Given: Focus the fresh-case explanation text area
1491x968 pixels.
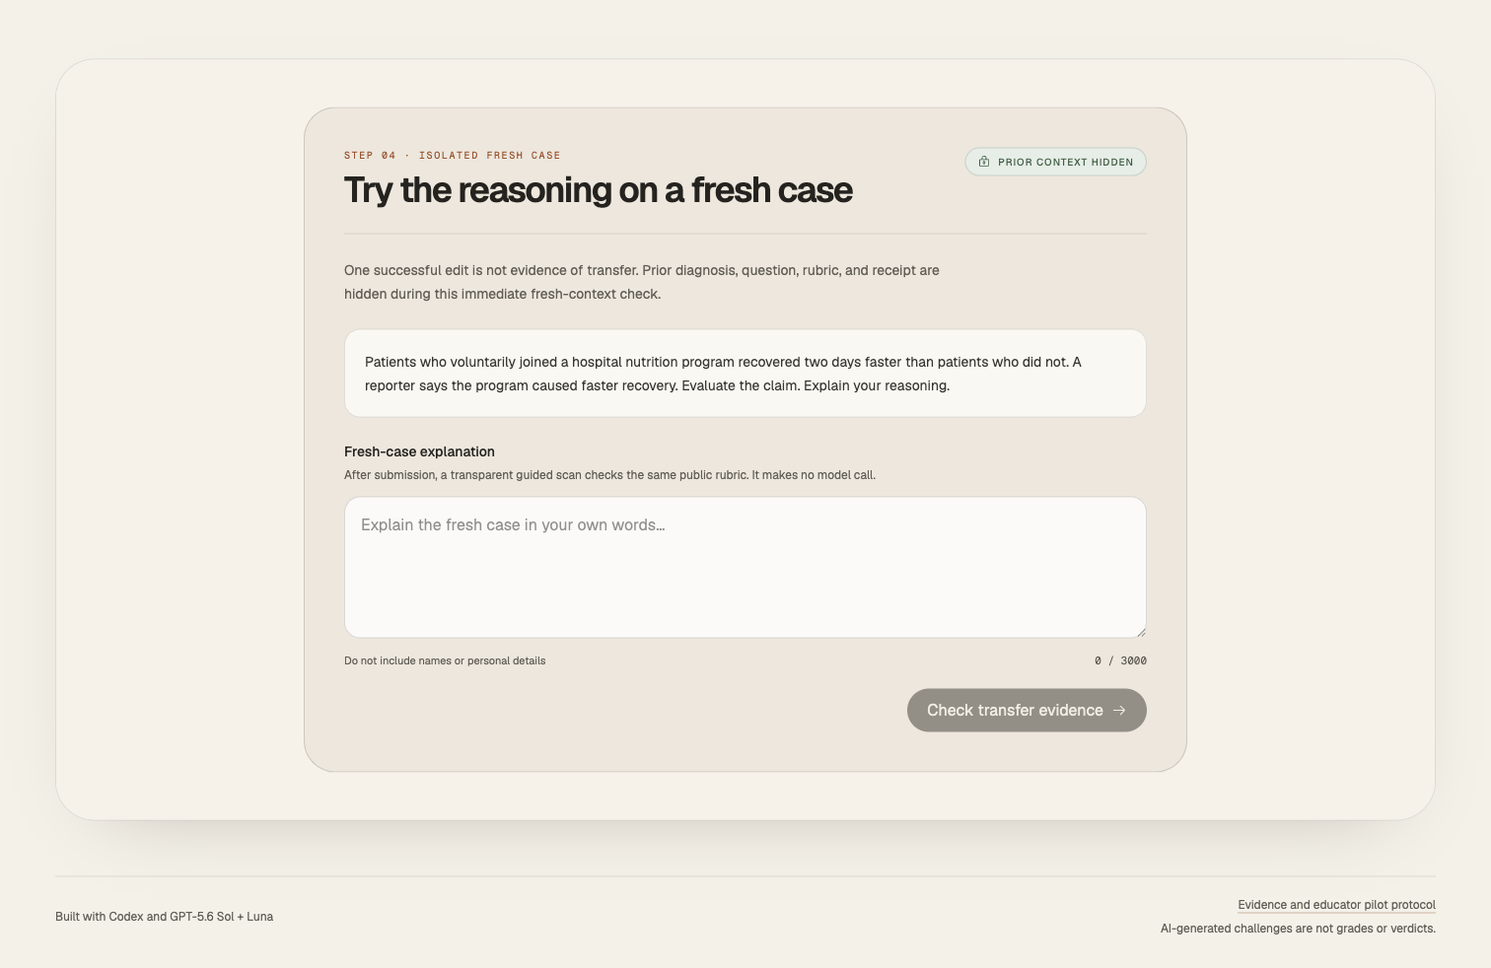Looking at the screenshot, I should pyautogui.click(x=745, y=567).
